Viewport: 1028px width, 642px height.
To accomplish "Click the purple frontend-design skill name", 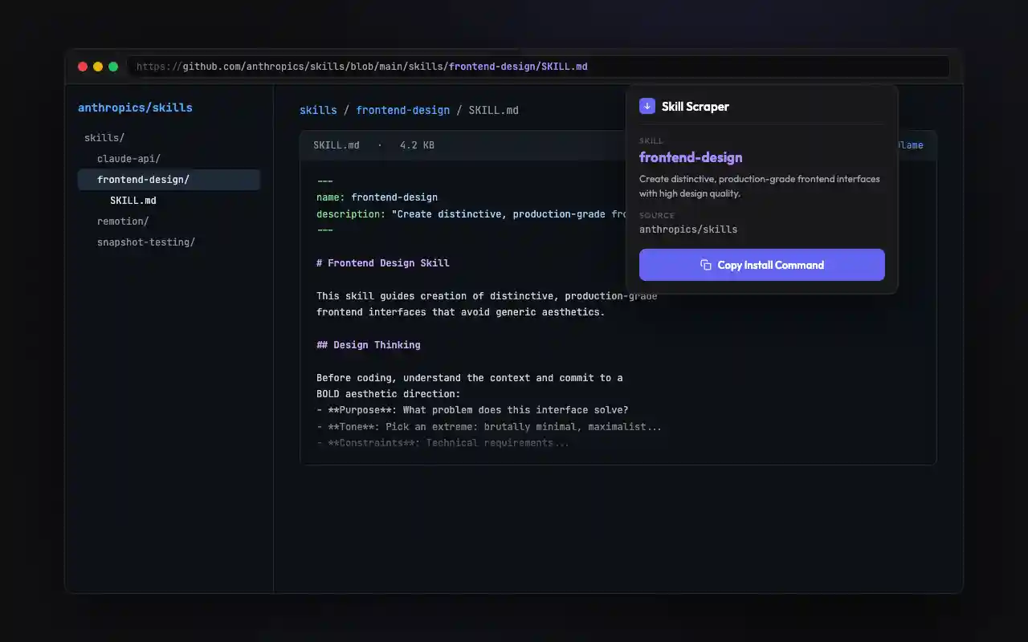I will [691, 157].
